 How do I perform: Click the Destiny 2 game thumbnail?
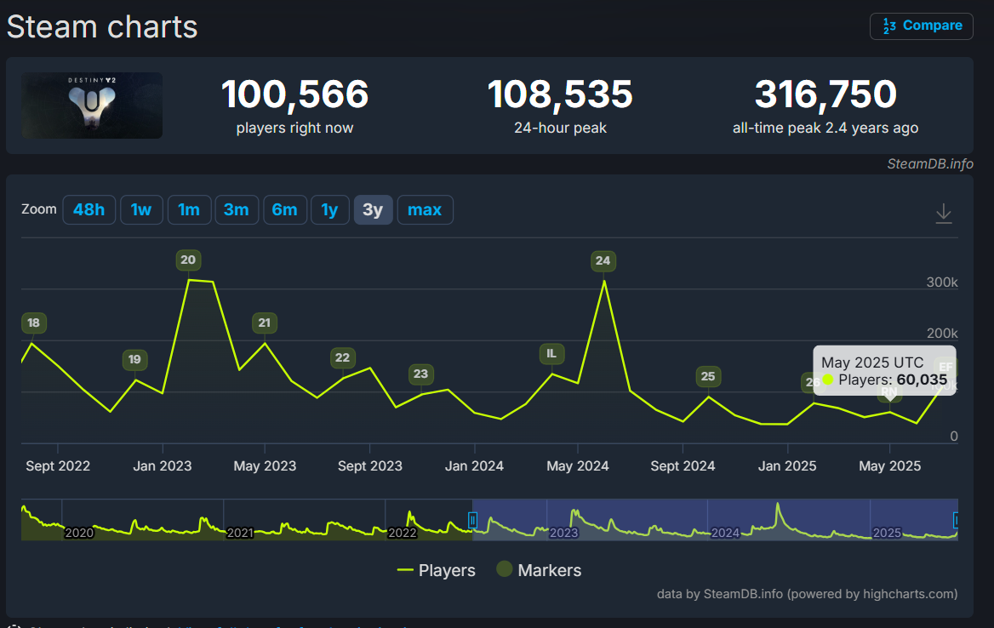tap(92, 106)
